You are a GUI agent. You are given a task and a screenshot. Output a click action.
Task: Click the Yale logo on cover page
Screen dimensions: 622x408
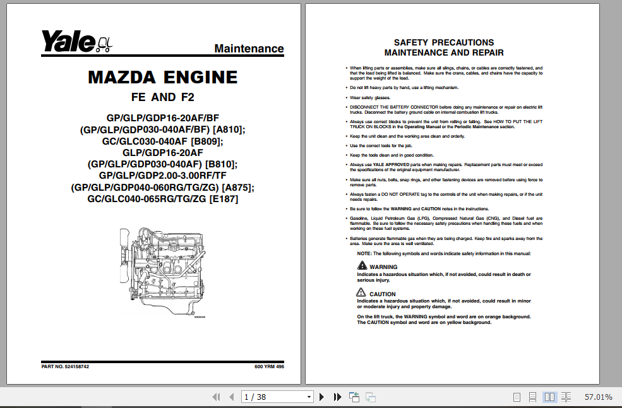coord(76,41)
